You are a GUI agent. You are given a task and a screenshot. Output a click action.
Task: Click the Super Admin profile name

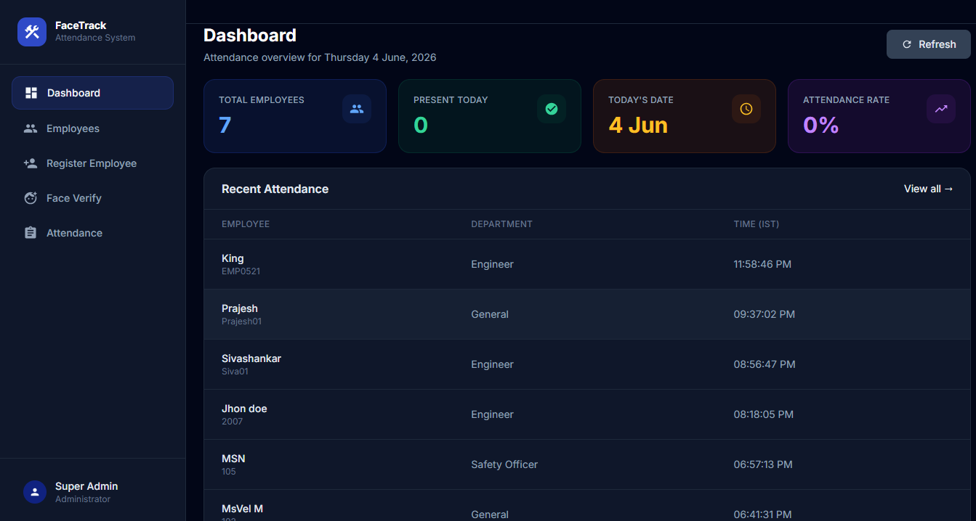[86, 486]
